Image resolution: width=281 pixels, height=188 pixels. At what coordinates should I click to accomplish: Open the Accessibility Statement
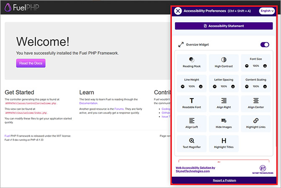224,26
